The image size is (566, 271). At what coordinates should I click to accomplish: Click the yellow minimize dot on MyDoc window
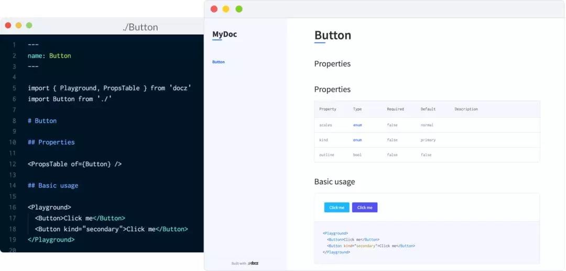(226, 9)
